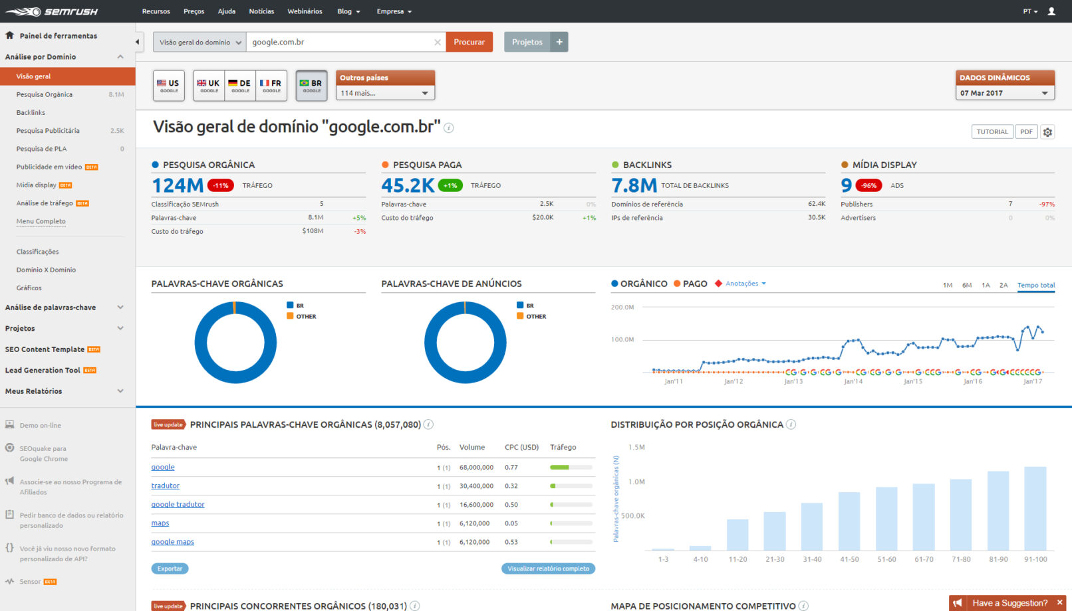1072x611 pixels.
Task: Select the US Google database flag
Action: pos(168,86)
